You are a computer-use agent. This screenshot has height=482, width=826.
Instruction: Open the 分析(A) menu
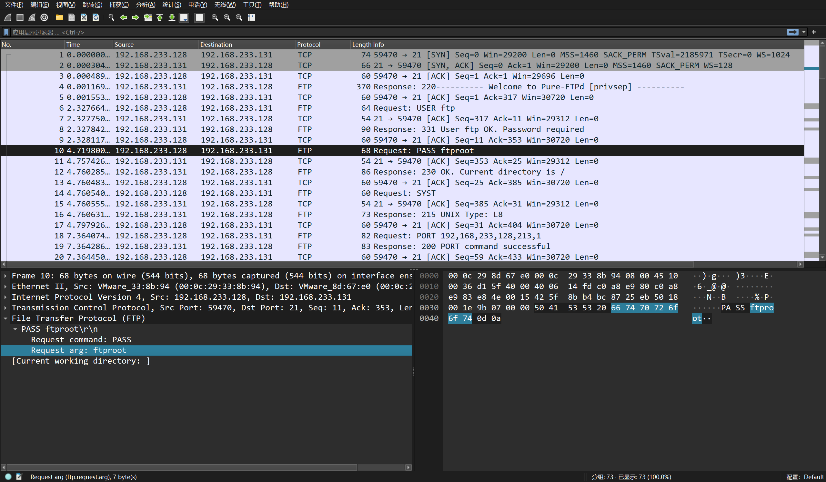point(145,5)
